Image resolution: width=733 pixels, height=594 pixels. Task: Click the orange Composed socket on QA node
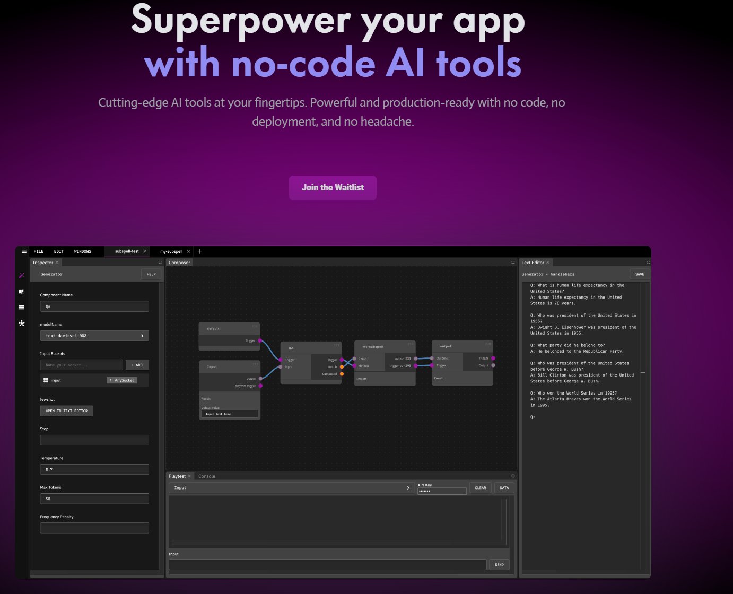point(342,374)
